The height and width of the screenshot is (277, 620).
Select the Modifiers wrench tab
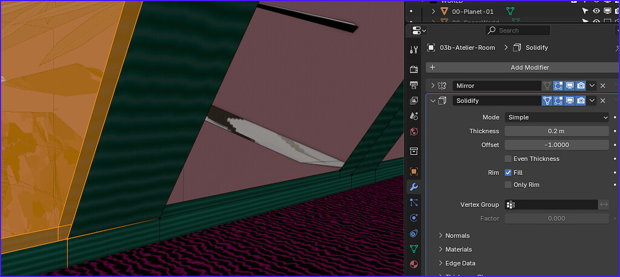[x=414, y=186]
